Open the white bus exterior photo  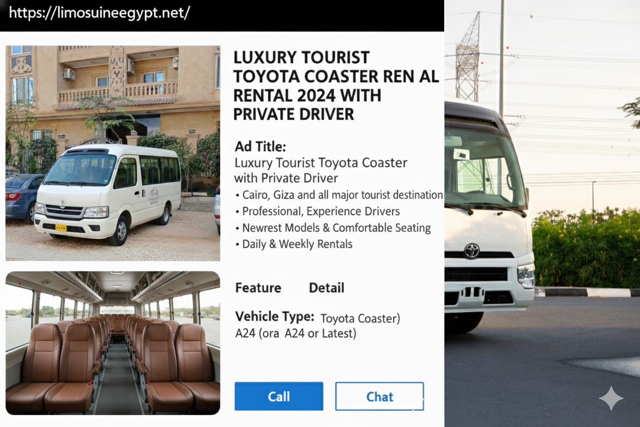(x=113, y=153)
